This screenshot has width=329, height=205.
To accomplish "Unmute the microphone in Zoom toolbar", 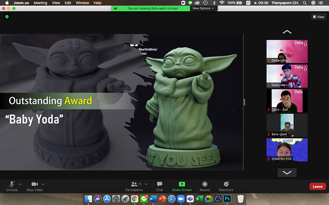I will [x=12, y=187].
